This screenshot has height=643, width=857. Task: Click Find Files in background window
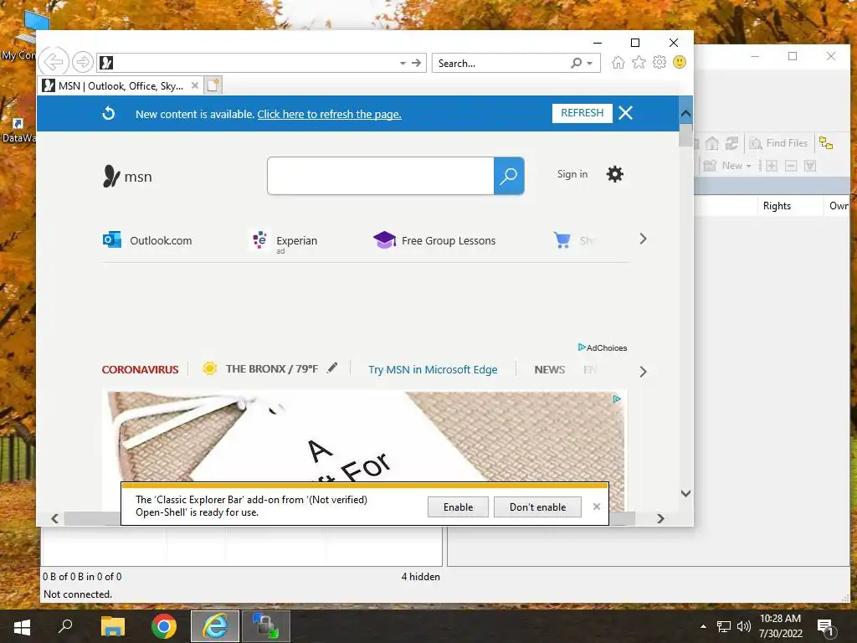point(778,143)
